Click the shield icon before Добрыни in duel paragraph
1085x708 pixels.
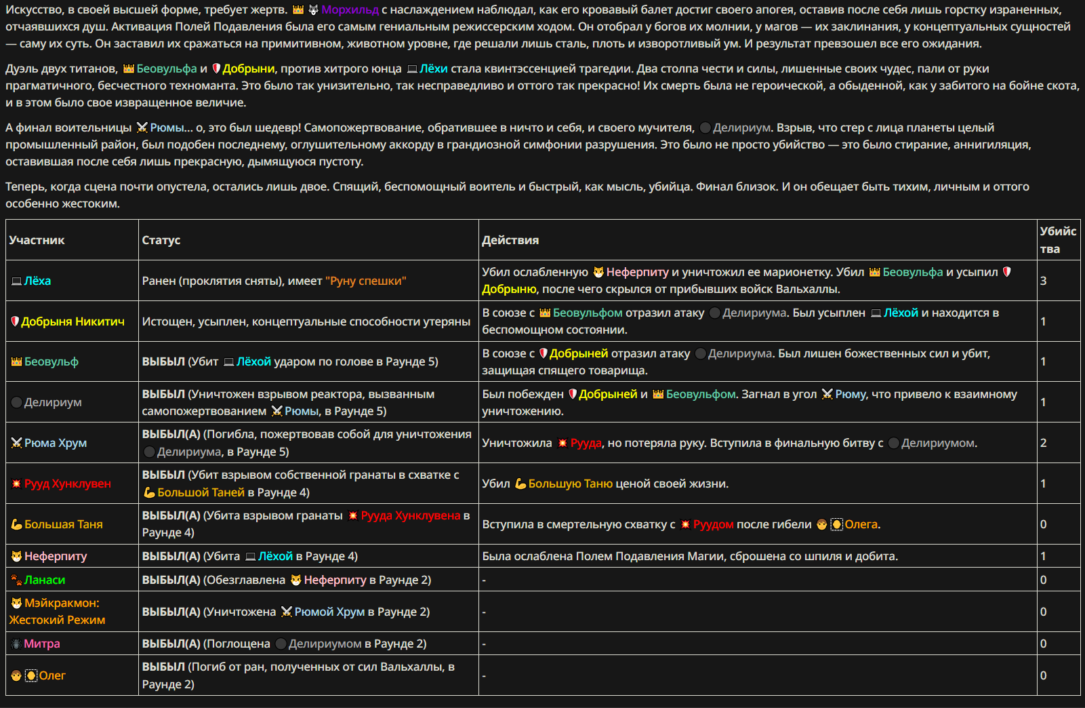point(216,68)
